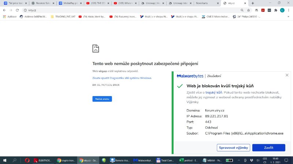Image resolution: width=293 pixels, height=164 pixels.
Task: Open the Adobe Acrobat PDF extension icon
Action: [263, 10]
